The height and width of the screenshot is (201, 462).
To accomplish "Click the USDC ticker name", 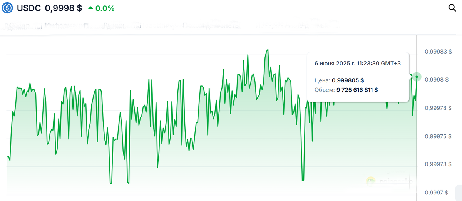I will pyautogui.click(x=29, y=8).
